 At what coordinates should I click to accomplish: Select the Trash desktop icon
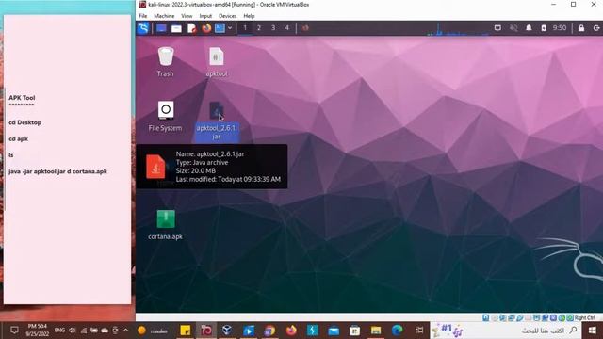click(x=166, y=61)
